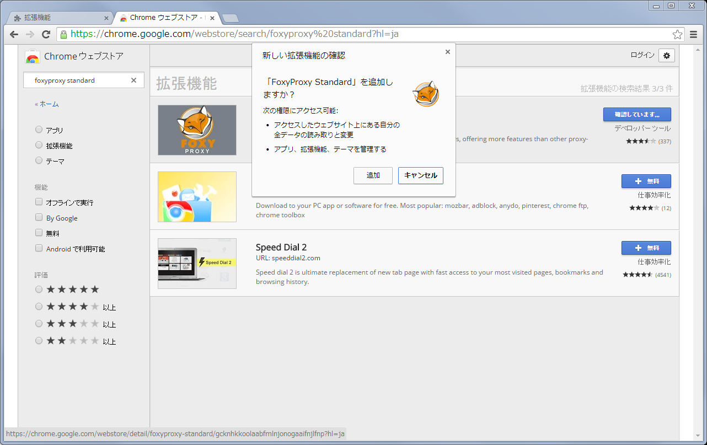Image resolution: width=707 pixels, height=445 pixels.
Task: Select the five-star rating filter
Action: pos(39,289)
